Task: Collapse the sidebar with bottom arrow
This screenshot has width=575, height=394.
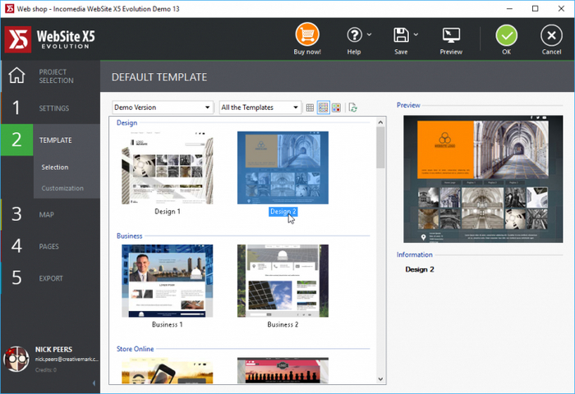Action: tap(94, 383)
